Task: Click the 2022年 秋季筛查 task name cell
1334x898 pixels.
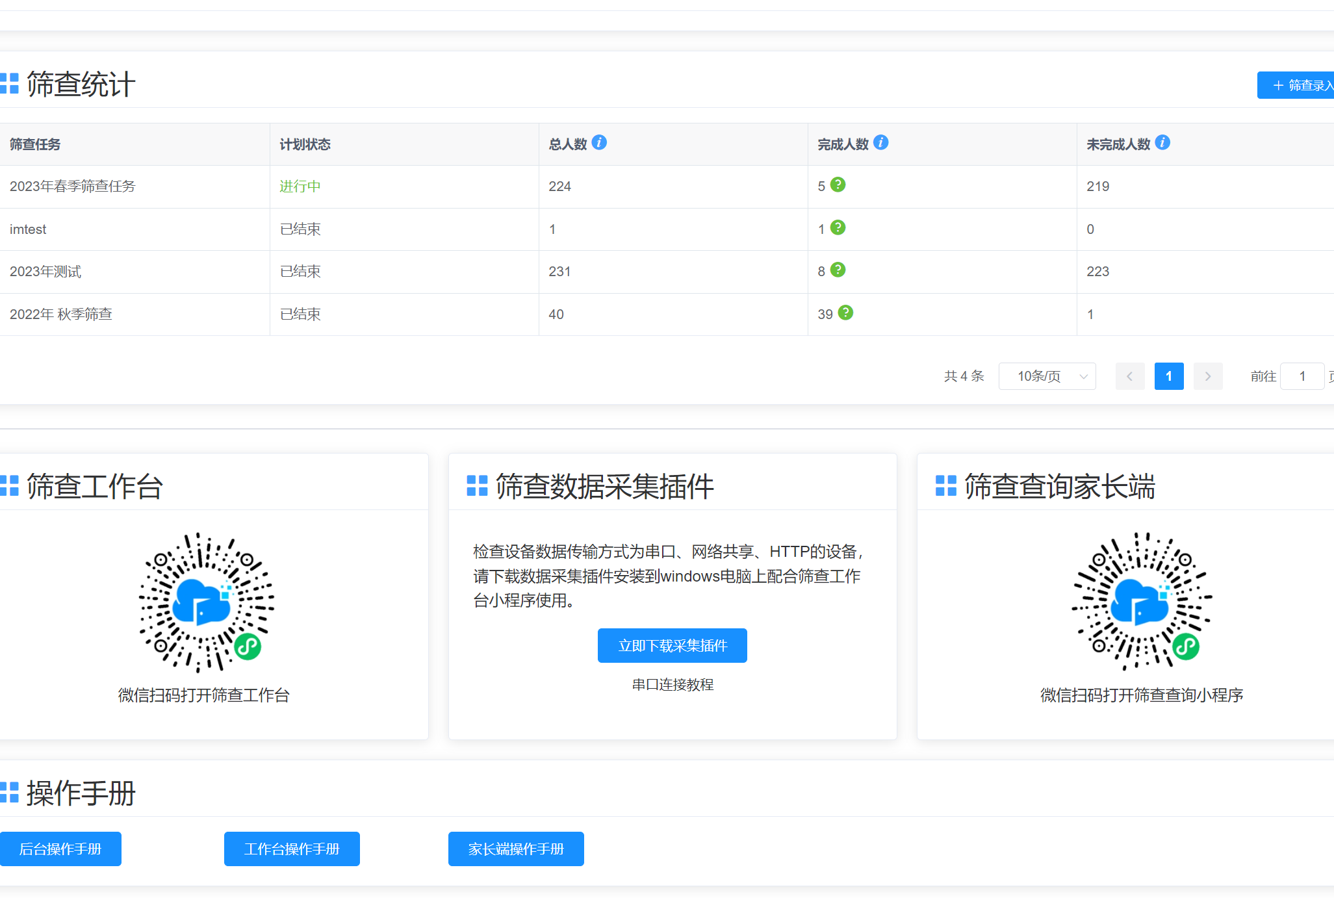Action: 135,314
